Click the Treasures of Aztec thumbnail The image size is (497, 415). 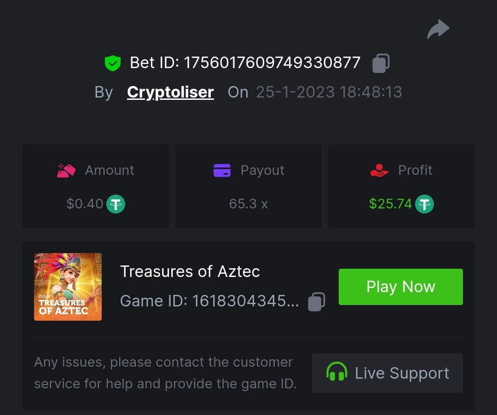pos(68,287)
